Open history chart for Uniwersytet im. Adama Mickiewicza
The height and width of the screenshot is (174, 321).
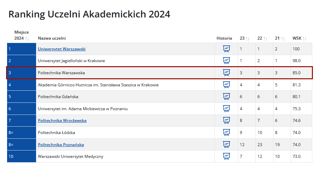(x=226, y=108)
